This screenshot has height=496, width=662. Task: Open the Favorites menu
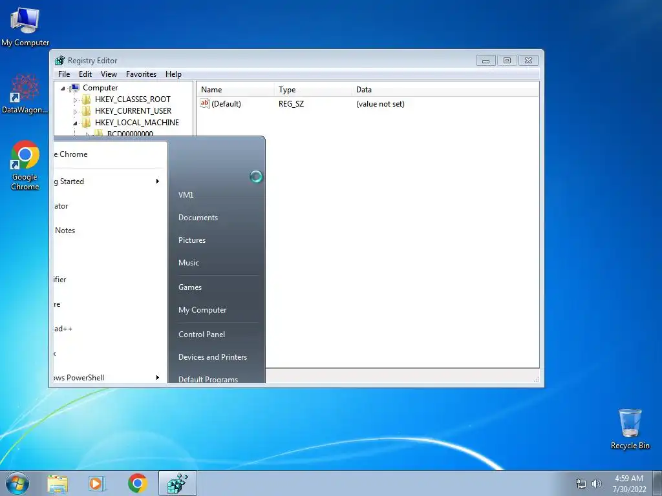coord(141,74)
